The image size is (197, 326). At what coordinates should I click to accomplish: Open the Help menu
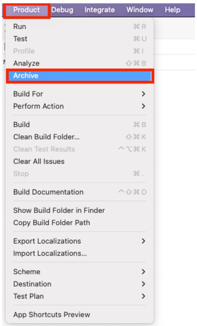pos(172,10)
